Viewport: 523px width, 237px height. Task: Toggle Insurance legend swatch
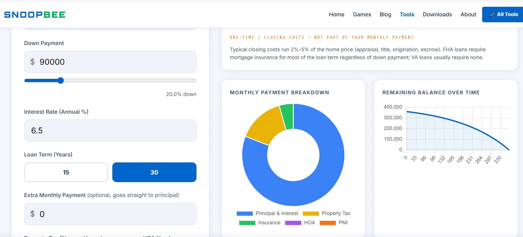point(247,223)
